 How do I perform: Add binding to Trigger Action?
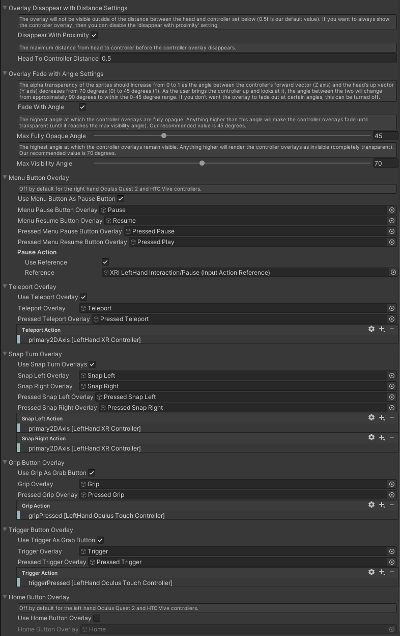pyautogui.click(x=382, y=572)
